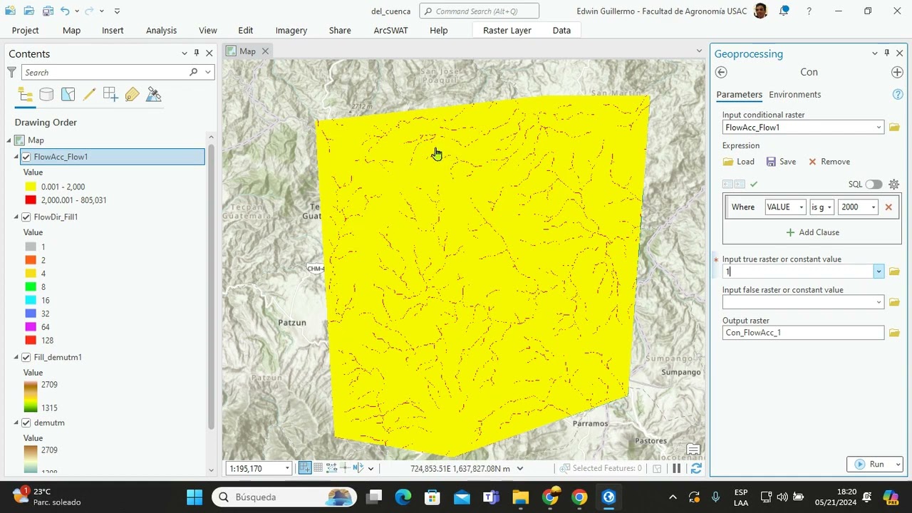Load an expression
Viewport: 912px width, 513px height.
click(738, 162)
